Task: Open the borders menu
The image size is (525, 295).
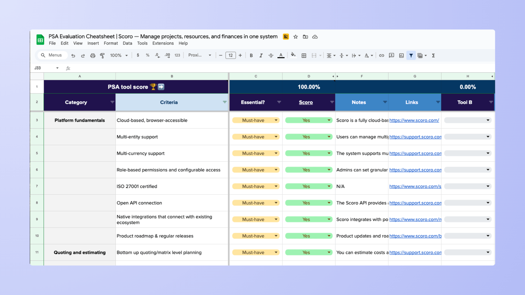Action: [x=304, y=55]
